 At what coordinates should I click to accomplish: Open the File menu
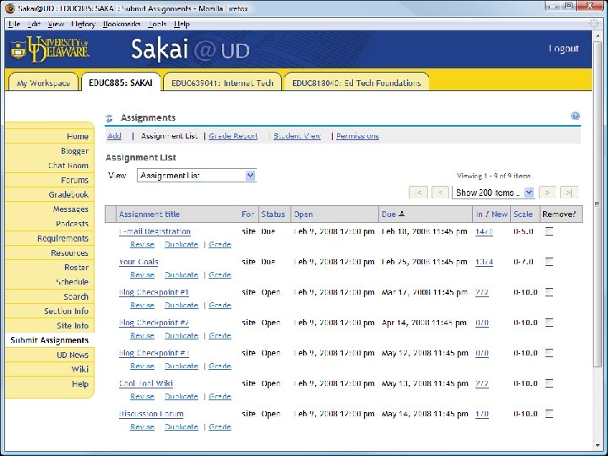pos(14,24)
